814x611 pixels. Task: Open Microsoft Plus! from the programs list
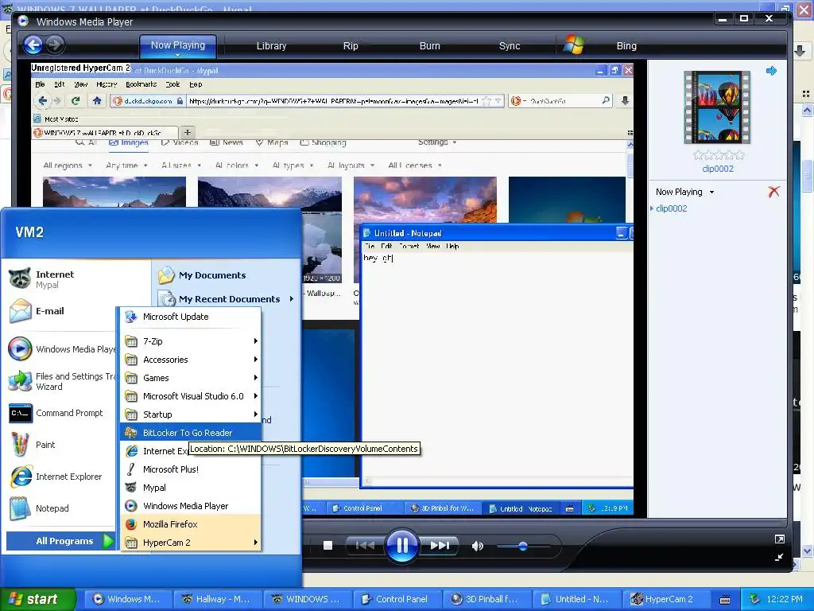pyautogui.click(x=191, y=469)
